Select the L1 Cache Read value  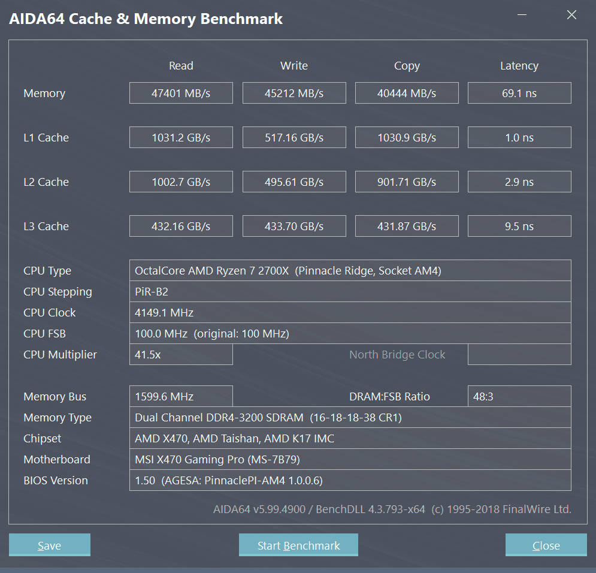[181, 138]
